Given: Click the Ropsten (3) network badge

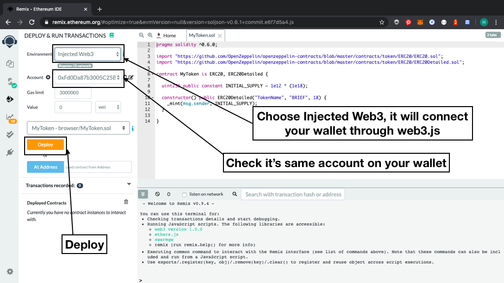Looking at the screenshot, I should [75, 66].
